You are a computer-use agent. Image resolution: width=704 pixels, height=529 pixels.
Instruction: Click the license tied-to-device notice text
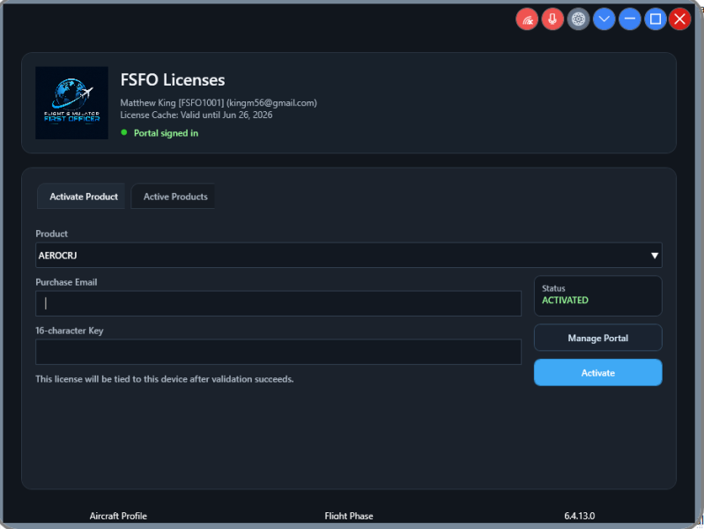coord(165,379)
